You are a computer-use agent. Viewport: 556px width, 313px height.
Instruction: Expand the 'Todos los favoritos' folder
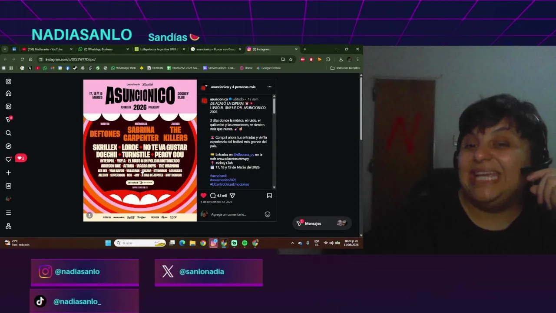point(345,68)
